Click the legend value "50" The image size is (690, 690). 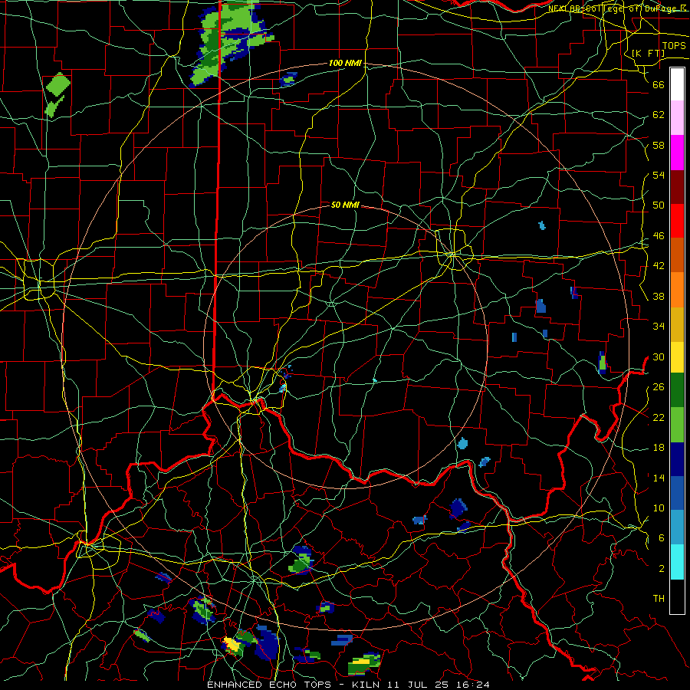pos(659,205)
